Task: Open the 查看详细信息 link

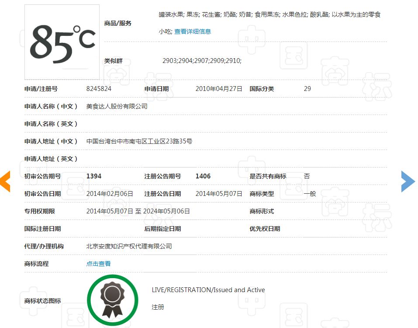Action: click(x=193, y=31)
